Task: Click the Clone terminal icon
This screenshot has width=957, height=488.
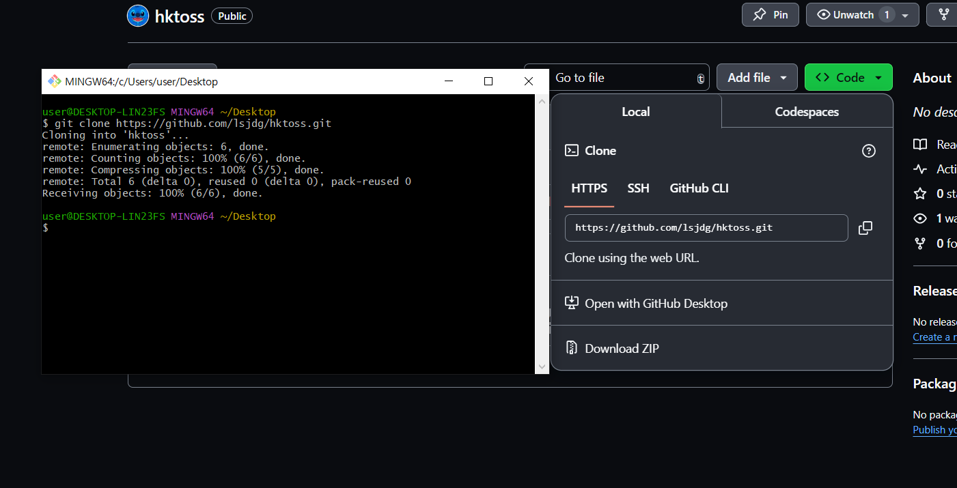Action: [571, 150]
